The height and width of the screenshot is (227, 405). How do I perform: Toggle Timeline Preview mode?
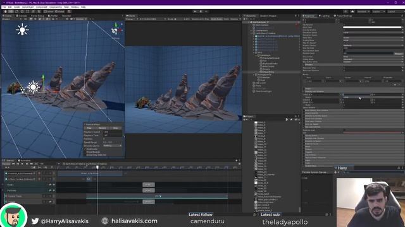point(6,164)
